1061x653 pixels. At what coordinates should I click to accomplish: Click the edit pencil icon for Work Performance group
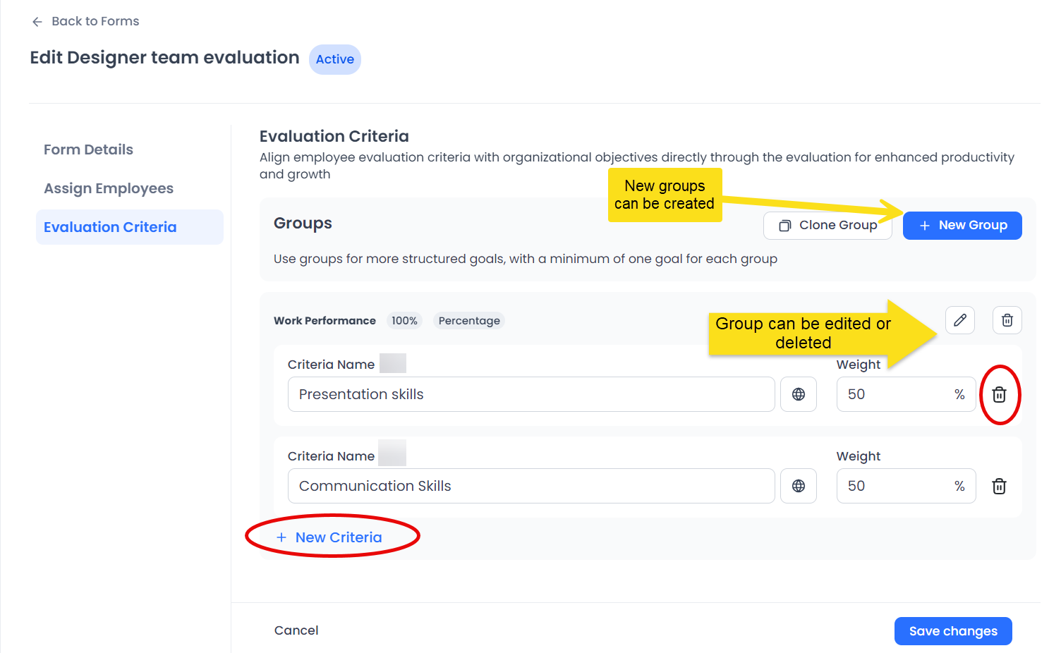click(960, 320)
